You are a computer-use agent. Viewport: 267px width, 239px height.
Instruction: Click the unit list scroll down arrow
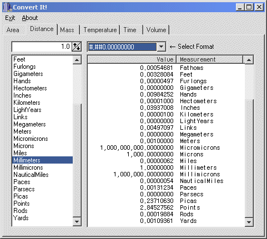(77, 221)
